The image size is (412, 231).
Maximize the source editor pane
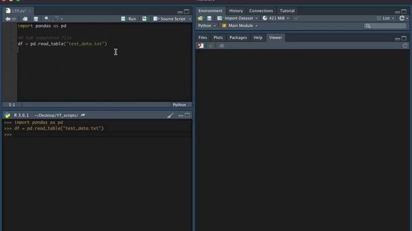[187, 12]
